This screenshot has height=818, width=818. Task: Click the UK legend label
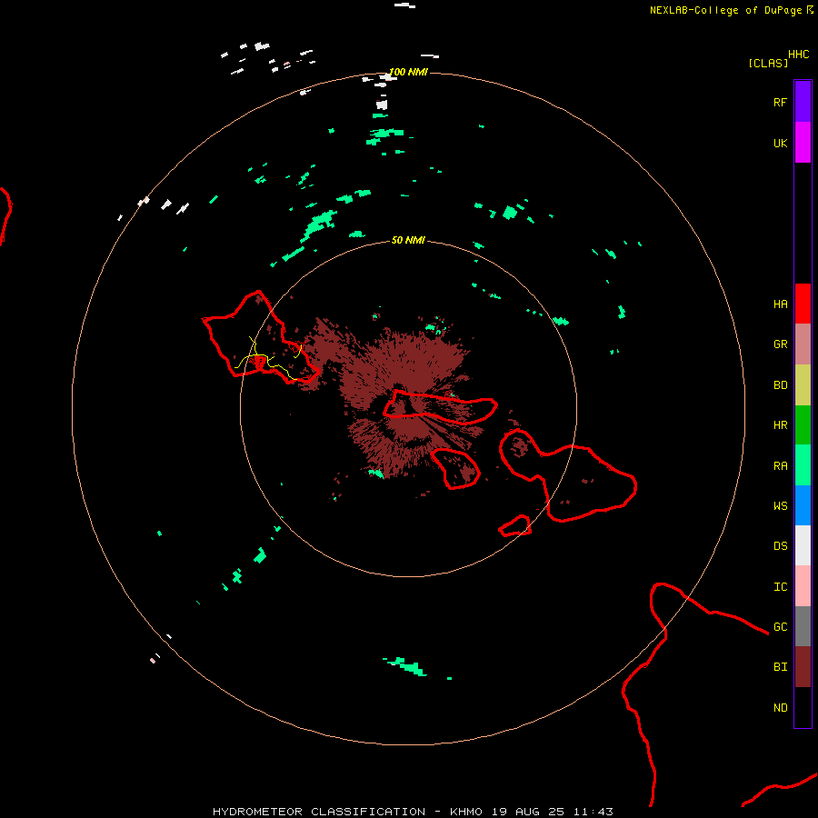coord(780,143)
